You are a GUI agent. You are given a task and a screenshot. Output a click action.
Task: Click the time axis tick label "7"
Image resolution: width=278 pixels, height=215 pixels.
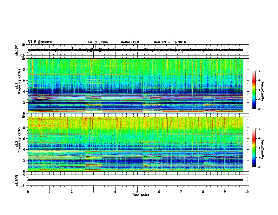pyautogui.click(x=181, y=192)
